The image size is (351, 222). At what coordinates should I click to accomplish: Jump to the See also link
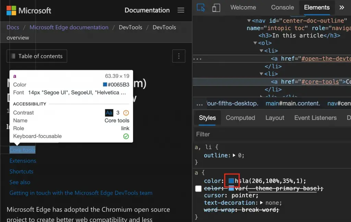[20, 182]
